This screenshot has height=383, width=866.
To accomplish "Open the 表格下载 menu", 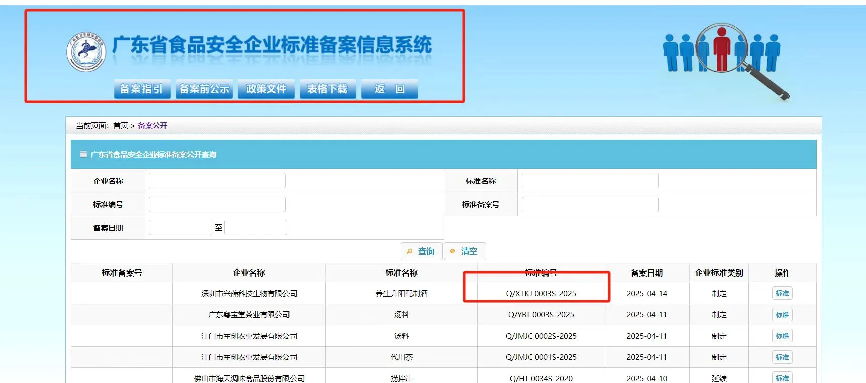I will (x=328, y=89).
